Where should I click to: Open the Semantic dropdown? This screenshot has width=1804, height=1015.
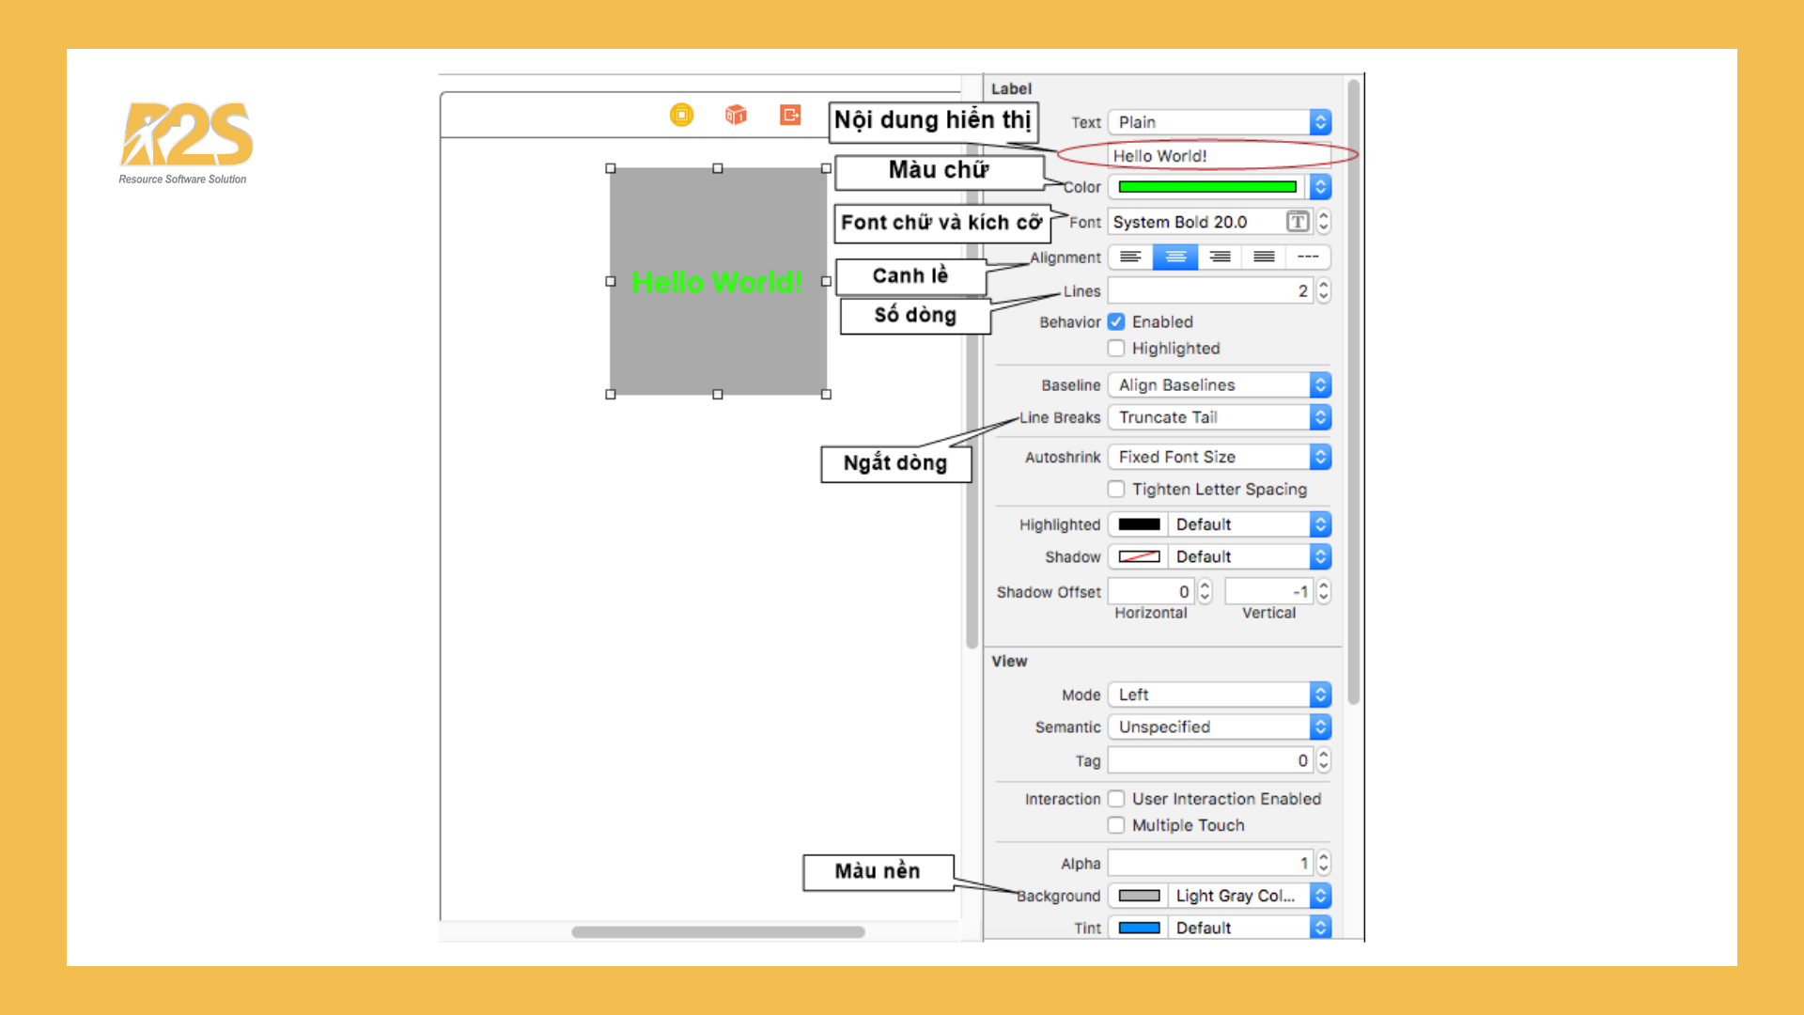[x=1218, y=726]
